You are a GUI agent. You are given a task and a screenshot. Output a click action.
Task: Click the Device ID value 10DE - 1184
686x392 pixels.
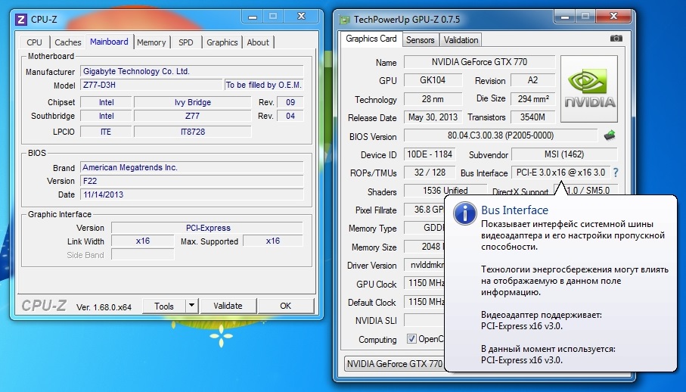[429, 154]
